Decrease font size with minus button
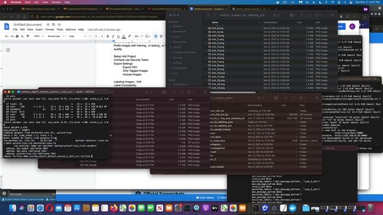This screenshot has height=215, width=383. pyautogui.click(x=90, y=36)
